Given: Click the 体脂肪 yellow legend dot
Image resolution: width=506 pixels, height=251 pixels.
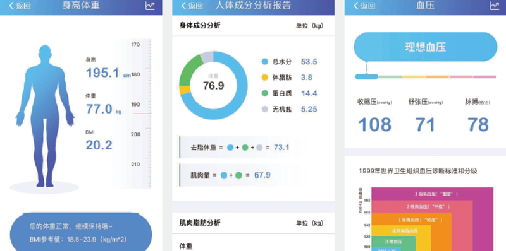Looking at the screenshot, I should click(x=264, y=78).
